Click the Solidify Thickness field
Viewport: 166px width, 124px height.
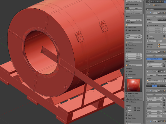[x=154, y=98]
